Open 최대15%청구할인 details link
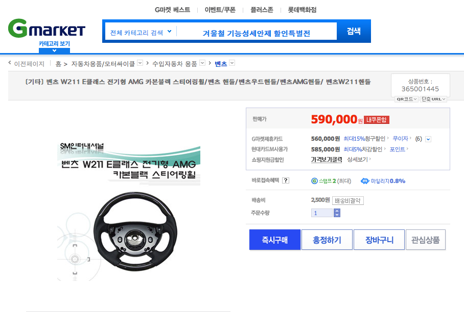Screen dimensions: 464x312 pos(366,139)
